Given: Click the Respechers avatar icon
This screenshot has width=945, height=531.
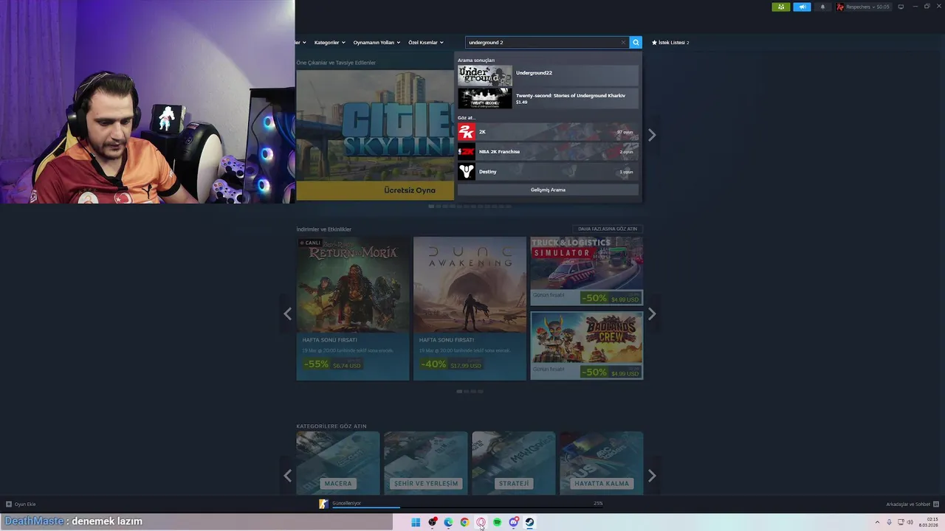Looking at the screenshot, I should (x=840, y=7).
